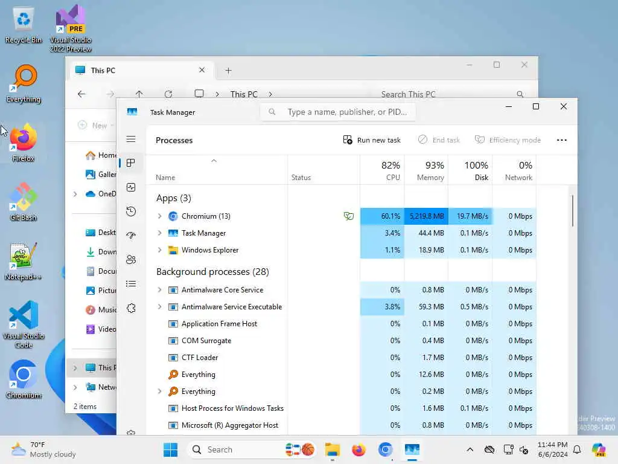Select the Chromium desktop shortcut
Screen dimensions: 618x464
pos(24,379)
